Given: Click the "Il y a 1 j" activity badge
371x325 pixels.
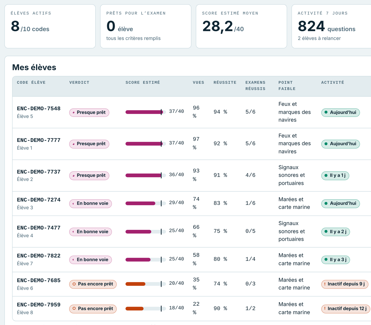Looking at the screenshot, I should point(335,175).
